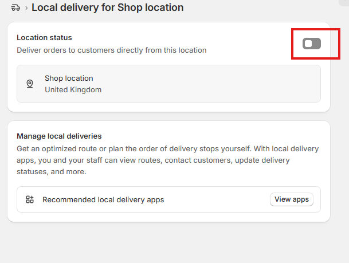Screen dimensions: 349x263
Task: Click the delivery truck breadcrumb icon
Action: point(15,8)
